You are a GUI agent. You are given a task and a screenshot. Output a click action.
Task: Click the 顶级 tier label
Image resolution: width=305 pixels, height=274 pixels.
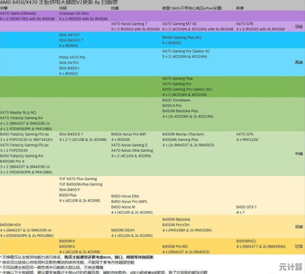click(x=299, y=27)
